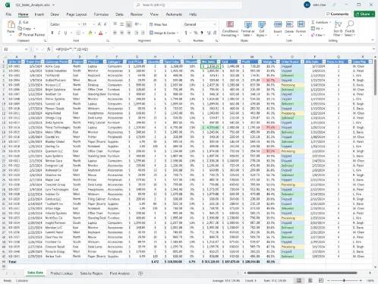
Task: Open the Cell Styles gallery
Action: tap(262, 29)
